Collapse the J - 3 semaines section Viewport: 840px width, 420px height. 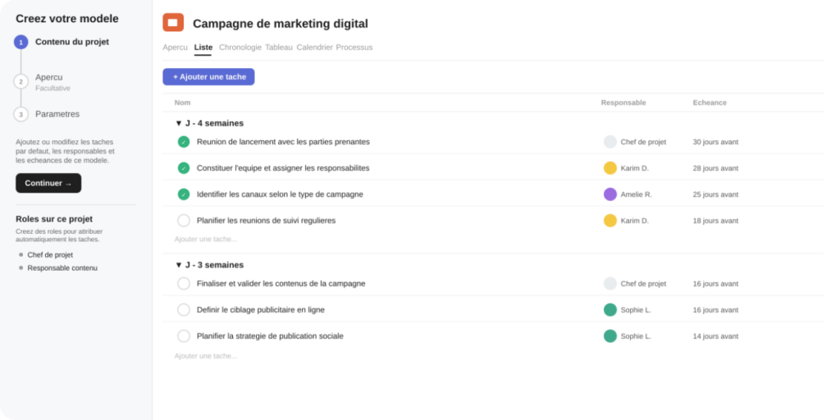click(x=179, y=265)
